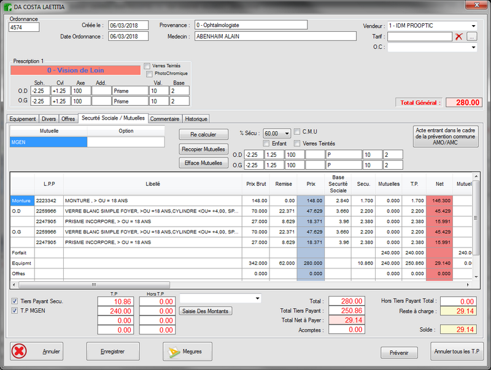This screenshot has height=370, width=491.
Task: Open the ellipsis browse button next to Tarif
Action: pos(472,37)
